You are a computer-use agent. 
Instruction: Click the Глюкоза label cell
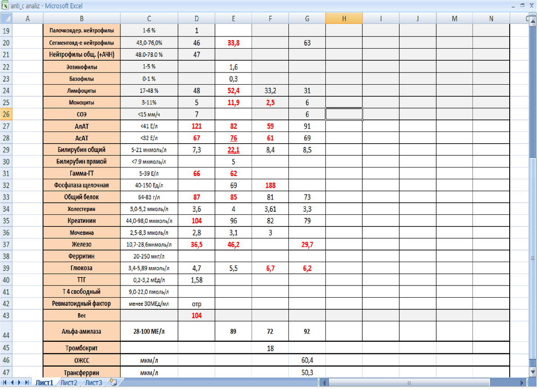coord(82,268)
